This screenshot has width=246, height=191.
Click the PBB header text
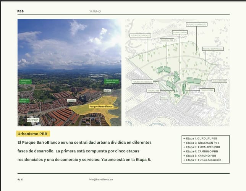[x=20, y=11]
